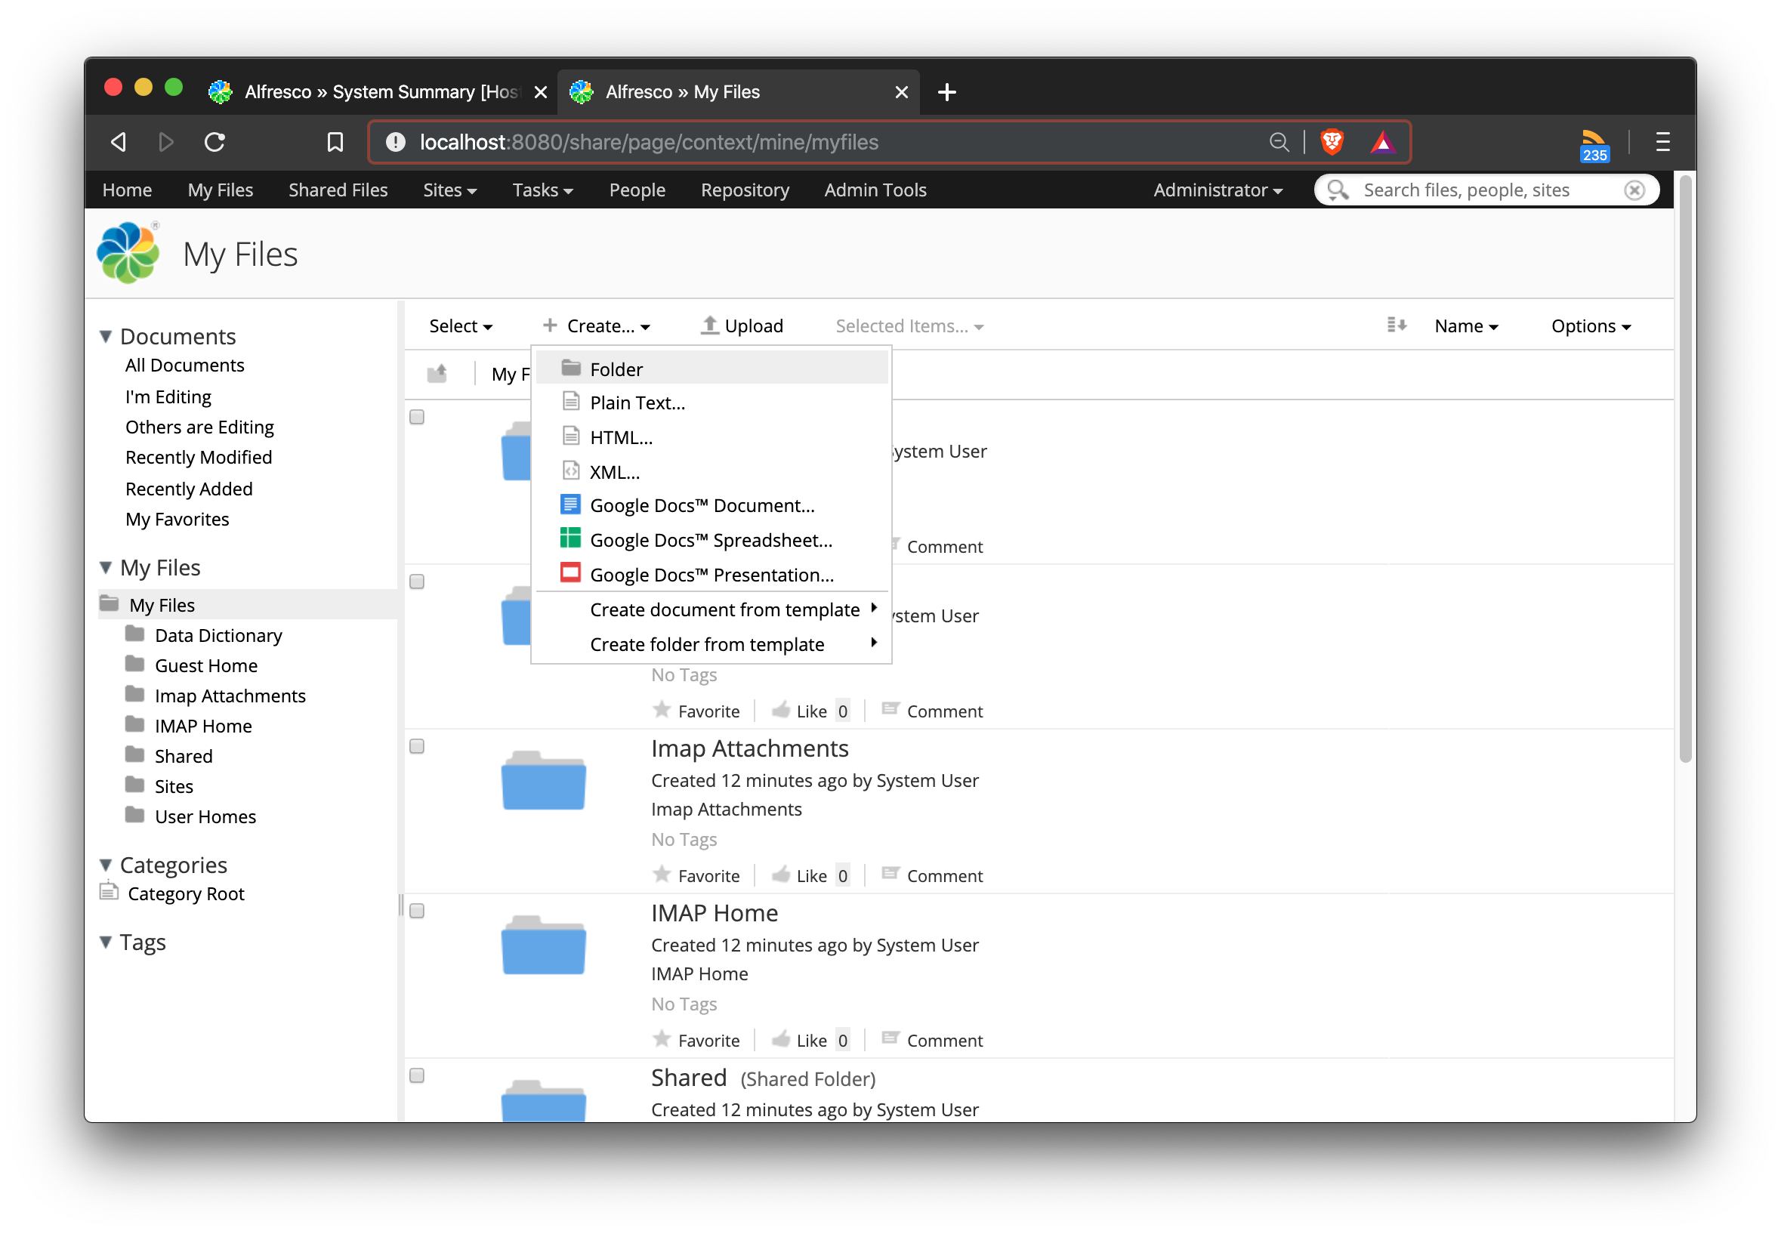Viewport: 1781px width, 1234px height.
Task: Expand Create document from template submenu
Action: pos(725,609)
